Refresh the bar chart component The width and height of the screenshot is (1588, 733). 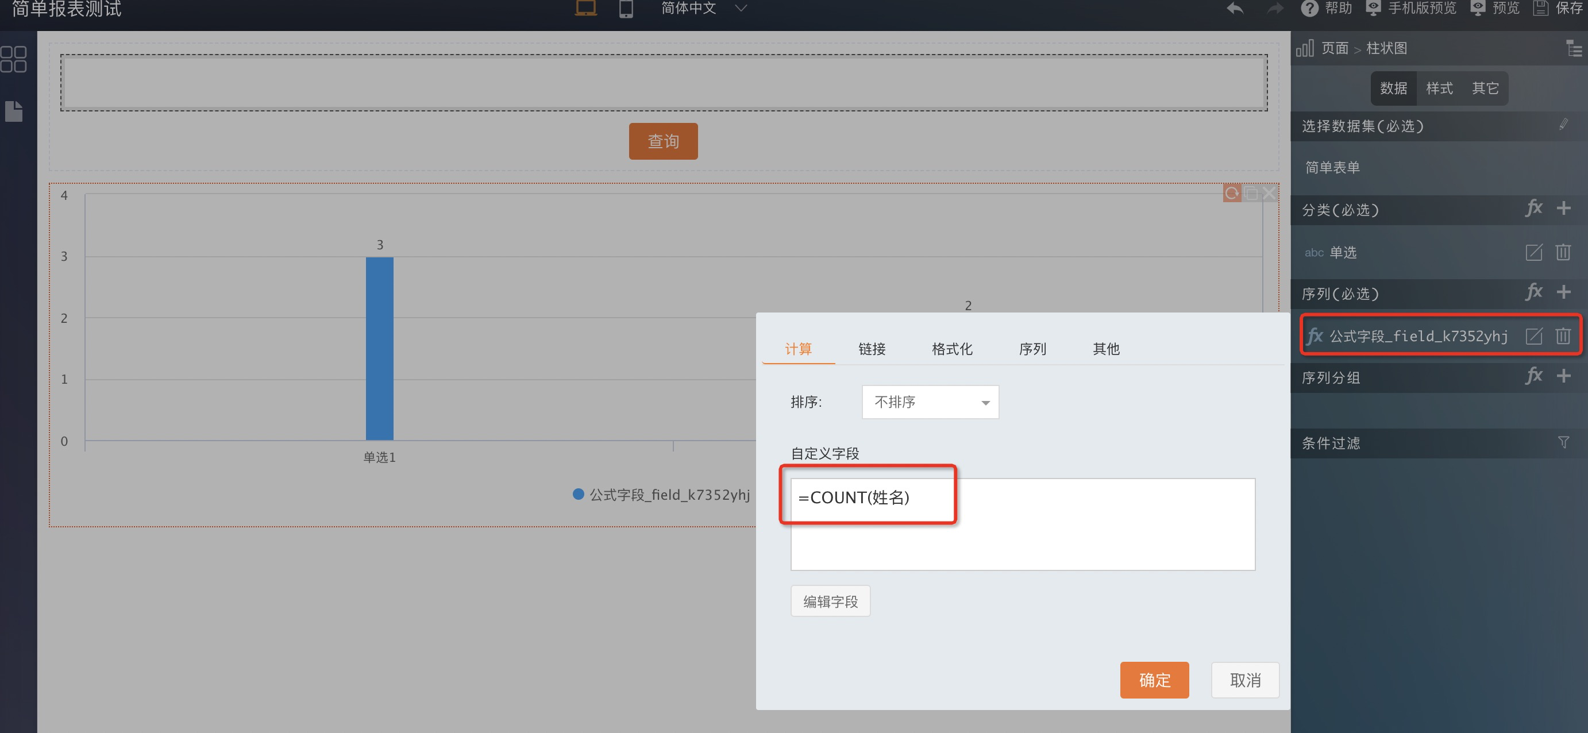1231,194
